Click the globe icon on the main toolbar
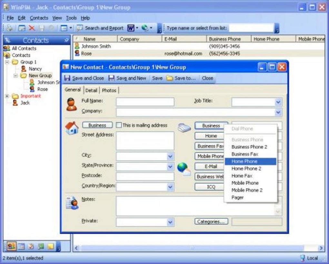 pos(145,28)
